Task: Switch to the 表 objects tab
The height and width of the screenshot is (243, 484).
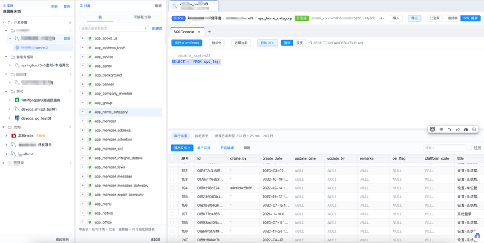Action: coord(100,18)
